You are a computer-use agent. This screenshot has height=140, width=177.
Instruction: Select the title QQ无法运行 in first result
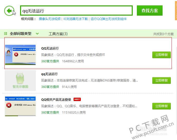pyautogui.click(x=50, y=48)
